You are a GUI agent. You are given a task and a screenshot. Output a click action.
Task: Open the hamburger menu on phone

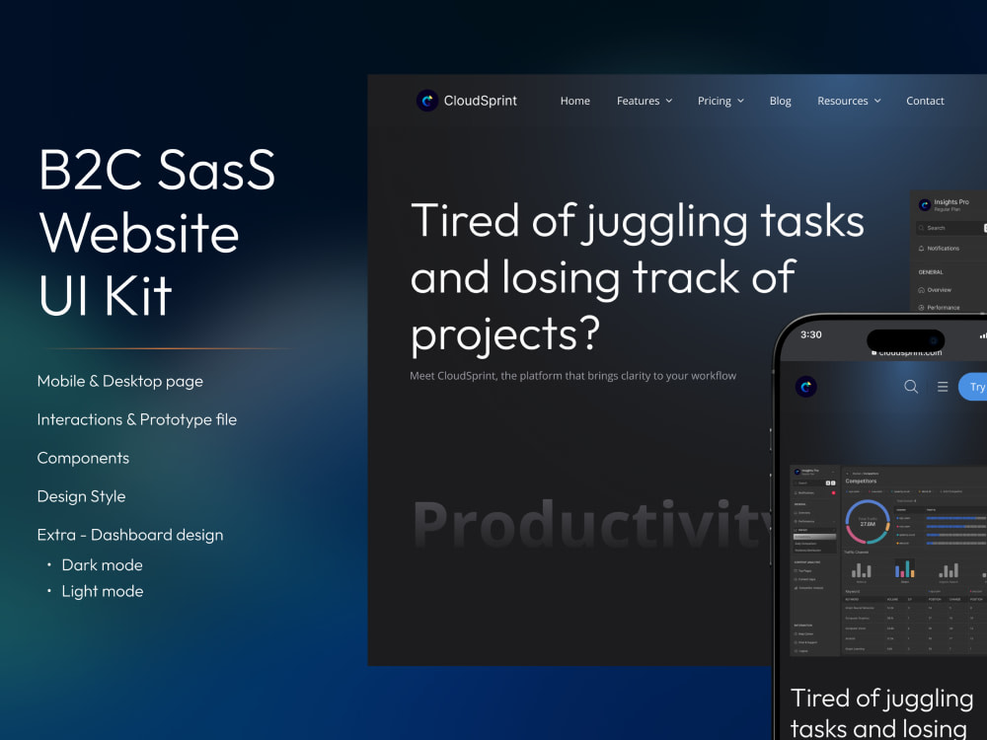pyautogui.click(x=943, y=387)
